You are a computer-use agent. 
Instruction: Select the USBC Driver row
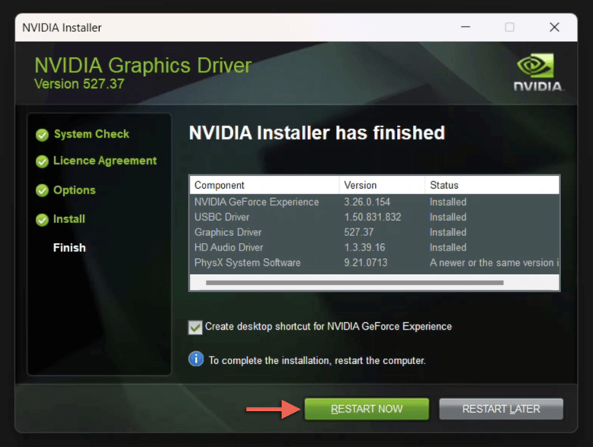(x=374, y=217)
